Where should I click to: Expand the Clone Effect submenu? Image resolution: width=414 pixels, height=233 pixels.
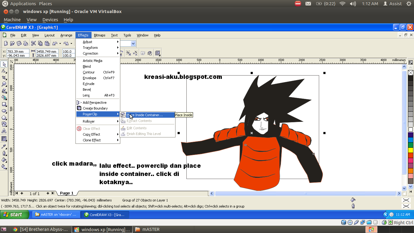[x=98, y=140]
